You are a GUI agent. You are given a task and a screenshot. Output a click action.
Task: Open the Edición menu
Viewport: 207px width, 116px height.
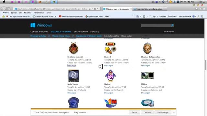(x=14, y=13)
